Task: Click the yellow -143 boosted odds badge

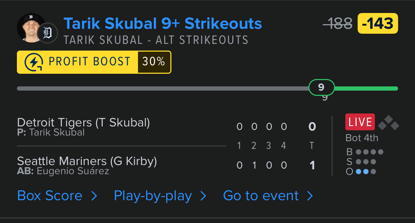Action: [x=378, y=24]
